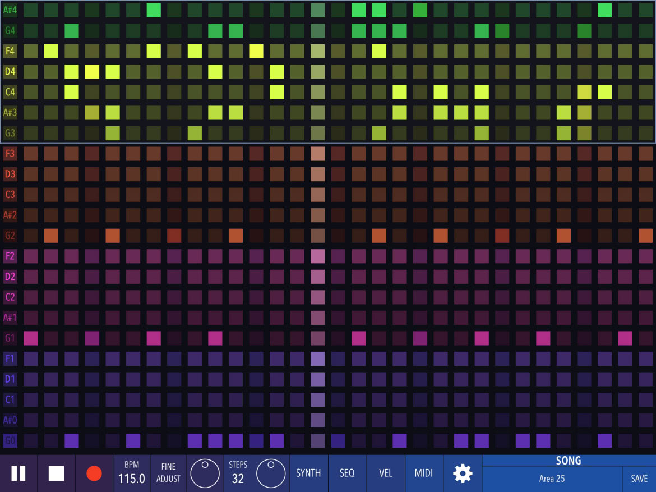Image resolution: width=656 pixels, height=492 pixels.
Task: Toggle the third step in the G0 row
Action: coord(72,440)
